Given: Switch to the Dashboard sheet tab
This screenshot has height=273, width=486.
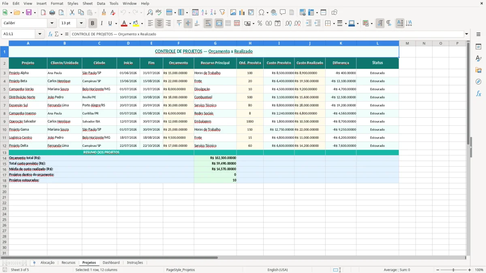Looking at the screenshot, I should pos(111,263).
